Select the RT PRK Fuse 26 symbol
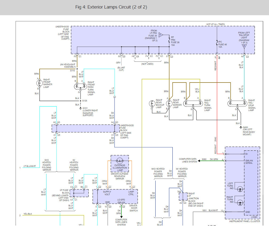The height and width of the screenshot is (229, 269). tap(169, 41)
